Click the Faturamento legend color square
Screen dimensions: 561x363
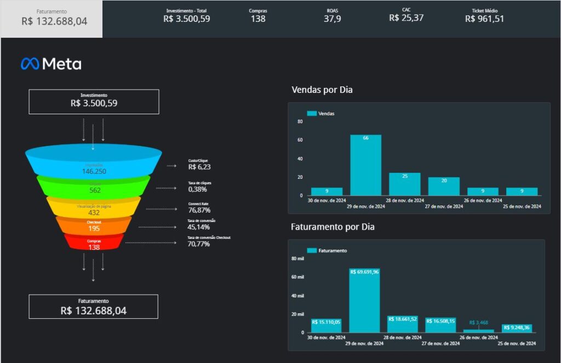[312, 250]
